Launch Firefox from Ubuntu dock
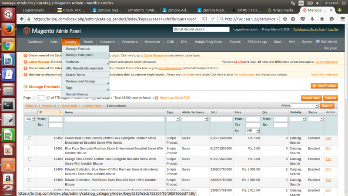The height and width of the screenshot is (196, 348). tap(8, 30)
